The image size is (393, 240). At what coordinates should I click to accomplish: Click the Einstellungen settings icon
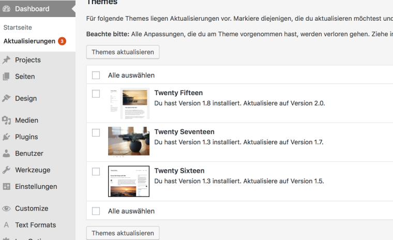(x=7, y=187)
